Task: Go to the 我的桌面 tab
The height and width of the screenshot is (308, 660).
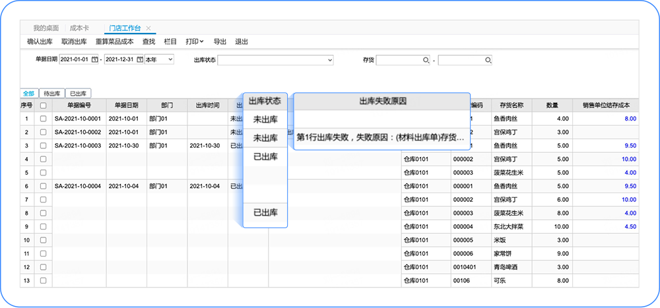Action: tap(46, 28)
